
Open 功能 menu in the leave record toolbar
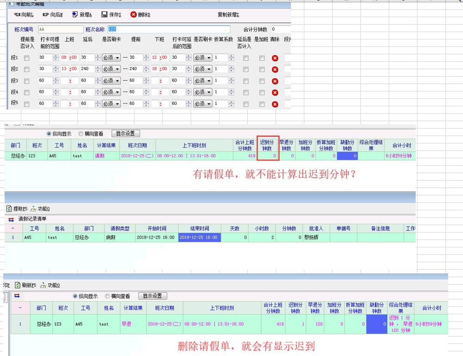click(x=33, y=209)
